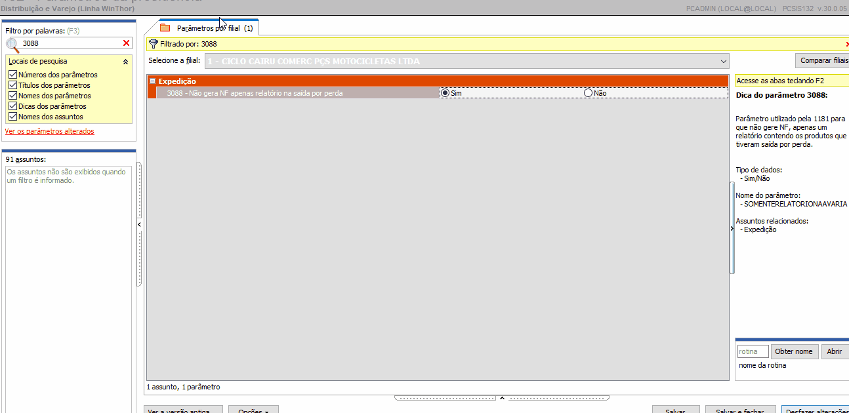Open the Opções dropdown button

point(254,410)
